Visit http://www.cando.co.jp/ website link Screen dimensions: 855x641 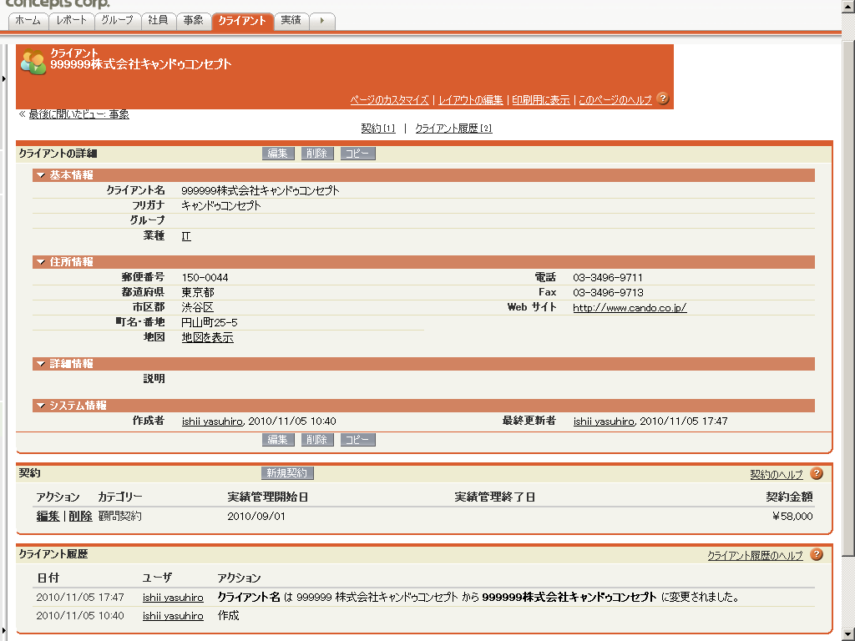(x=630, y=308)
